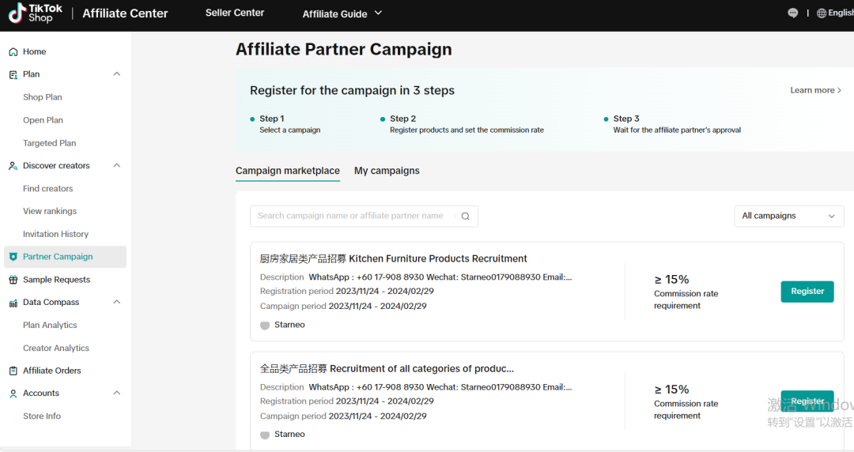This screenshot has height=452, width=854.
Task: Click the Sample Requests gift icon
Action: point(13,280)
